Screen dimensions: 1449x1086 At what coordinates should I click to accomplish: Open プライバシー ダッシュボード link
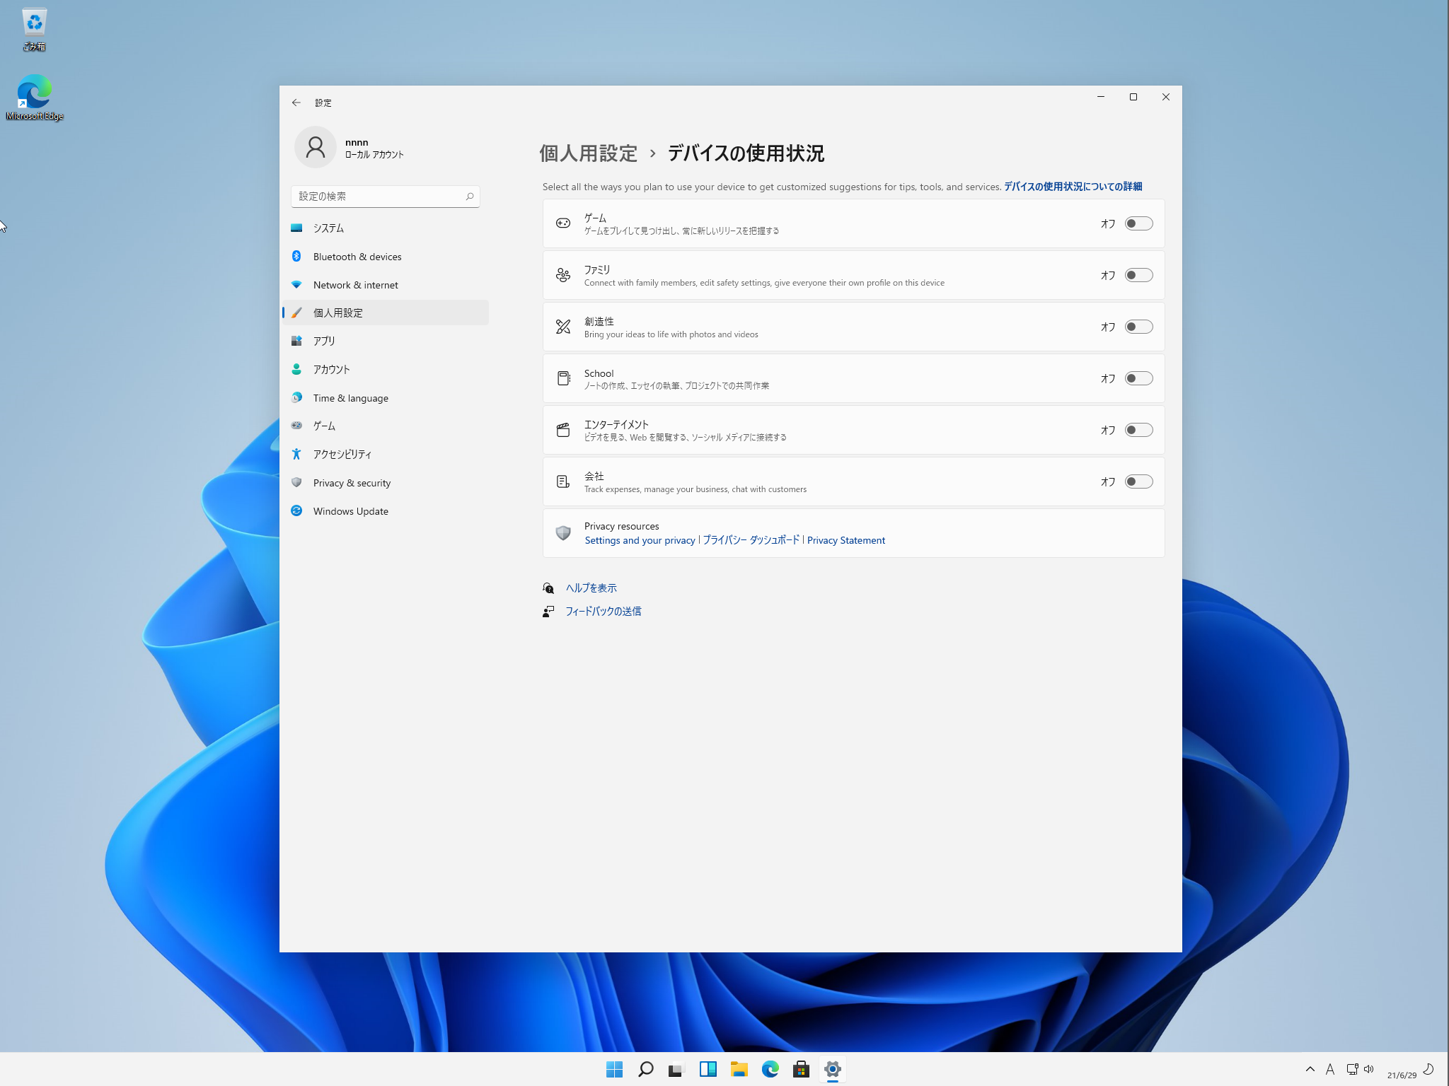click(751, 540)
